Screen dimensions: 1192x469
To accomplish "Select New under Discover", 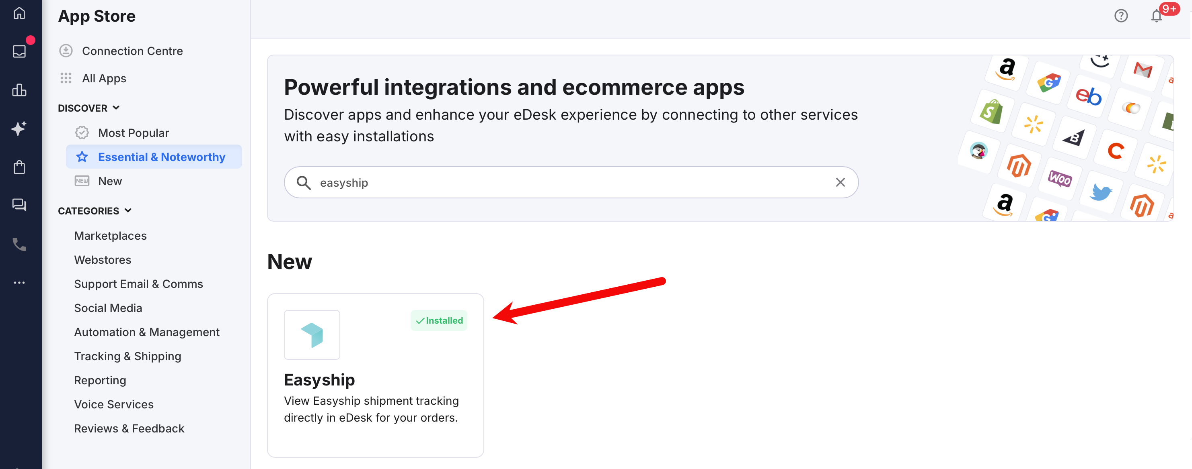I will point(110,181).
